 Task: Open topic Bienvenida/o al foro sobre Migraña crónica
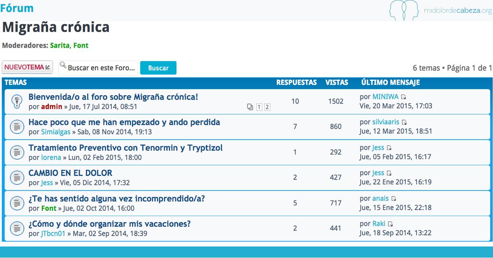(113, 97)
